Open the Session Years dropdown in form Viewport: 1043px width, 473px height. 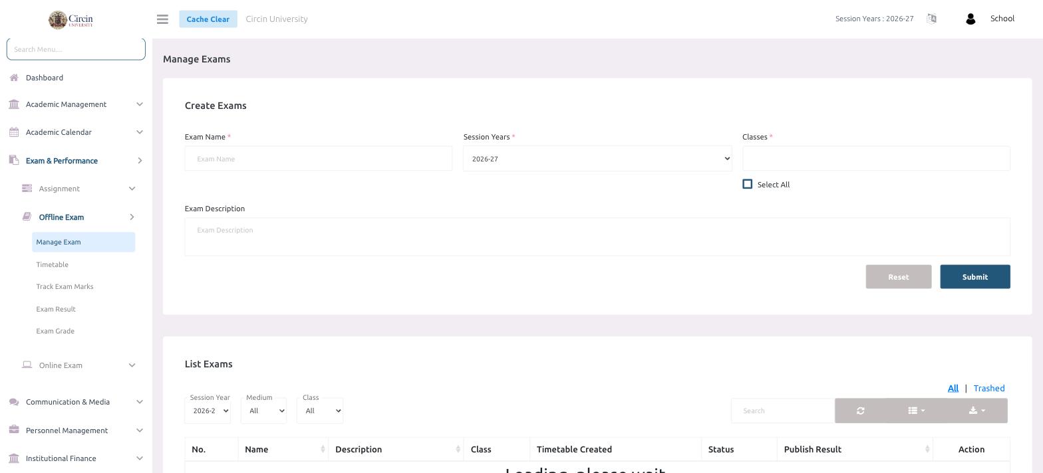point(597,159)
